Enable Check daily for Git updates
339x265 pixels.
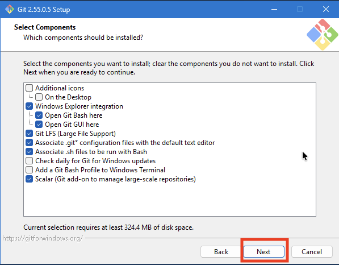(x=29, y=161)
